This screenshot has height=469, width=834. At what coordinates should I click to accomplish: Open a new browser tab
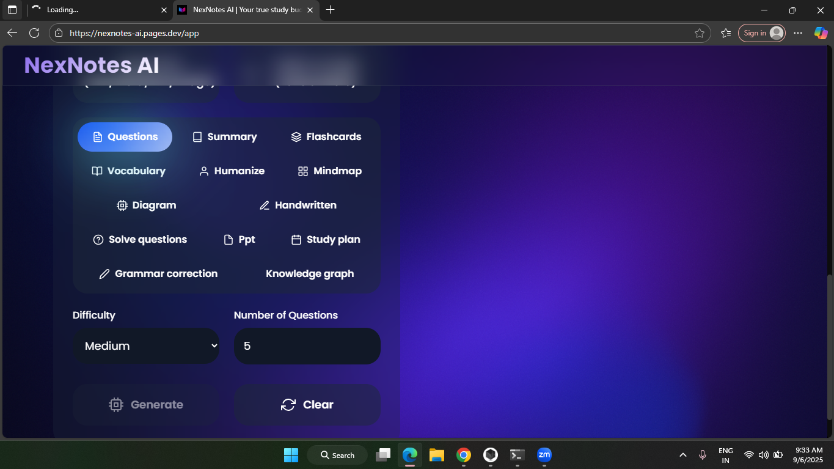tap(331, 10)
